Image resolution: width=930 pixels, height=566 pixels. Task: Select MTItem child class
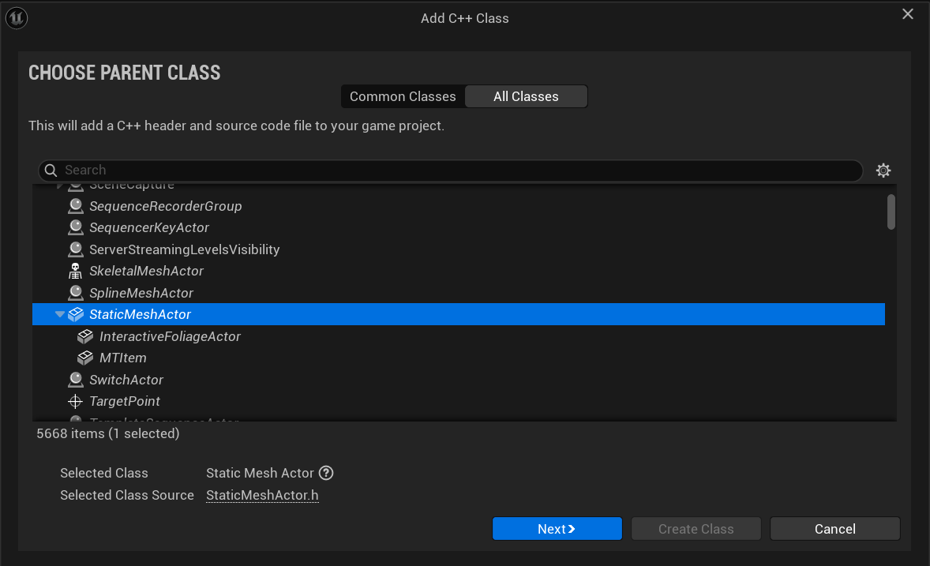point(123,358)
